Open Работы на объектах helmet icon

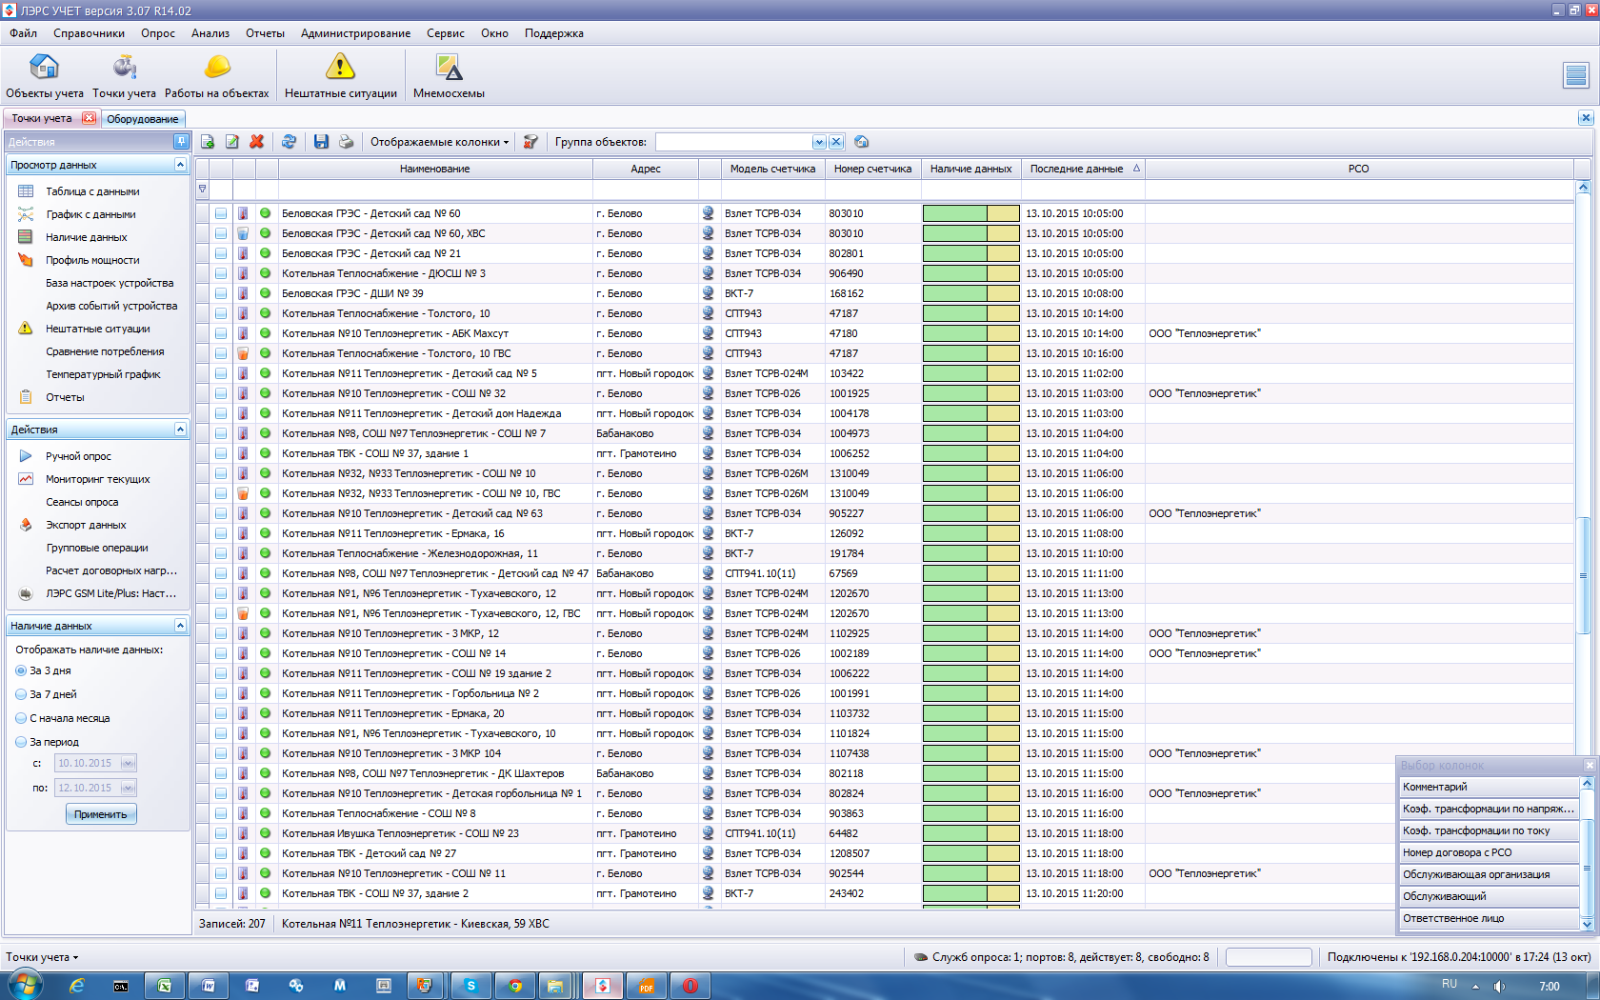tap(217, 67)
